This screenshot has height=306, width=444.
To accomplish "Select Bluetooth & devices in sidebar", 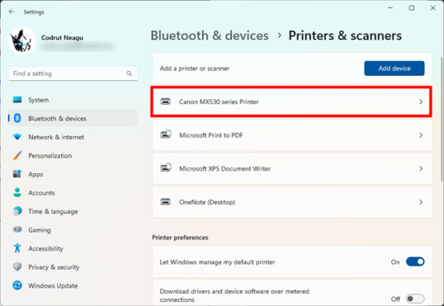I will 73,118.
